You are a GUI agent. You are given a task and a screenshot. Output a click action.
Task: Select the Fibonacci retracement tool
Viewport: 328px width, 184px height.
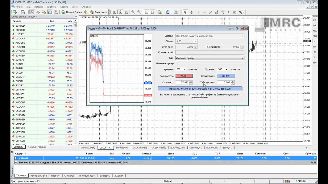[223, 12]
